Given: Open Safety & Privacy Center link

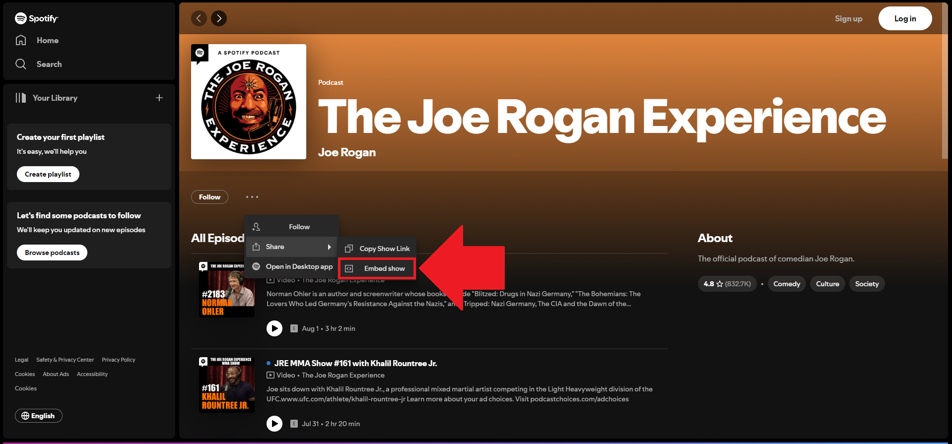Looking at the screenshot, I should 65,360.
